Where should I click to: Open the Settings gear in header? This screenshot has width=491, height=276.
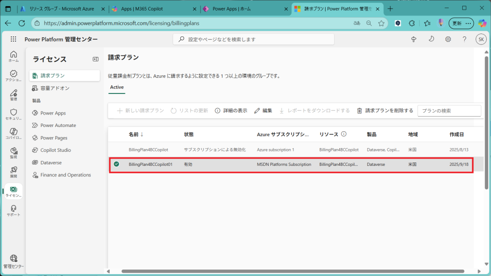pos(448,39)
